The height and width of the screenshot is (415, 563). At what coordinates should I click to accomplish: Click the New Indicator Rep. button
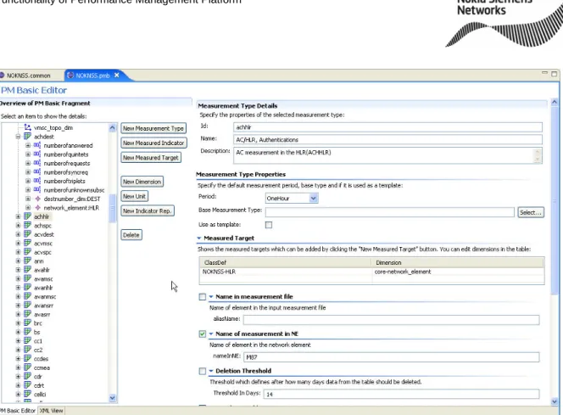point(148,210)
